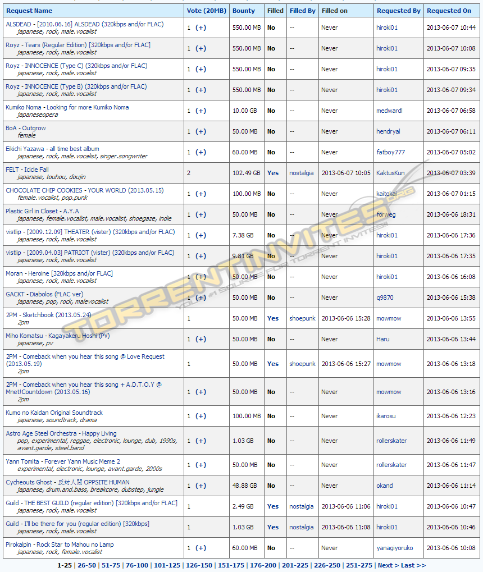The height and width of the screenshot is (572, 483).
Task: Open CHOCOLATE CHIP COOKIES - YOUR WORLD request
Action: pos(85,191)
